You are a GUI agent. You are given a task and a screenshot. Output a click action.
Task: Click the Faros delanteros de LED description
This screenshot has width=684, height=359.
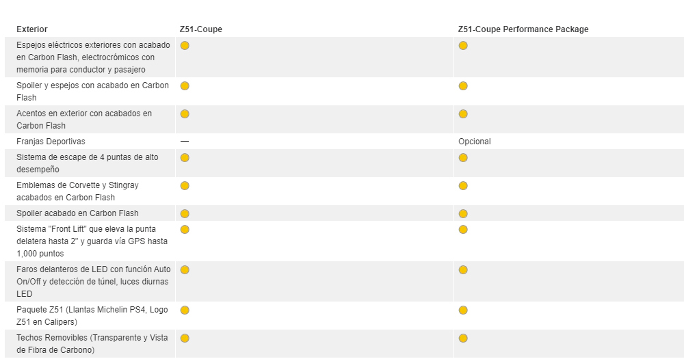pos(93,282)
